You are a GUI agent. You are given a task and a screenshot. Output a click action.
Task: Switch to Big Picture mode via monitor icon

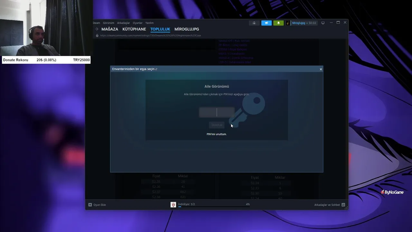click(323, 23)
